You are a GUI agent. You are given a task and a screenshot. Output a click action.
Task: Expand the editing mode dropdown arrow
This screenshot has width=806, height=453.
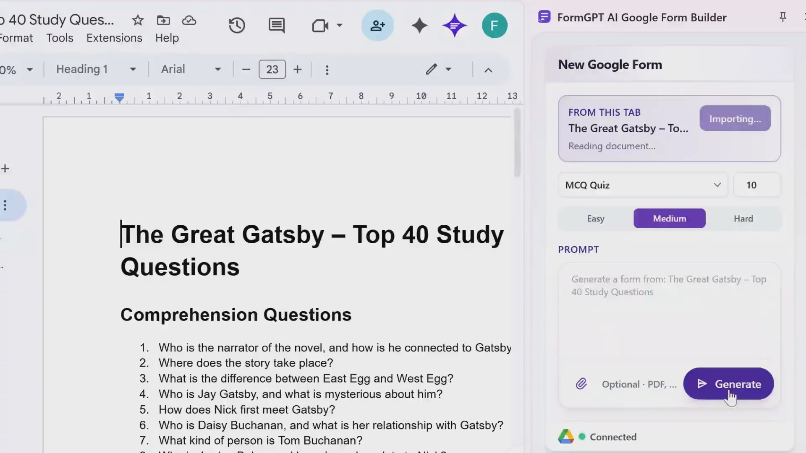[448, 69]
